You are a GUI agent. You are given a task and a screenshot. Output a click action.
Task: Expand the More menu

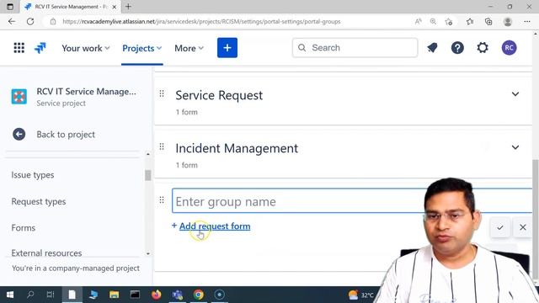tap(189, 48)
